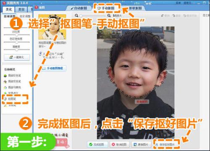The width and height of the screenshot is (210, 151).
Task: Click the 抠图 dialog logo icon
Action: (37, 7)
